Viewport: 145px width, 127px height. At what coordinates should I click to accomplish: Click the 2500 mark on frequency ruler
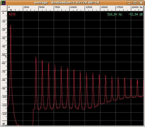pos(26,7)
